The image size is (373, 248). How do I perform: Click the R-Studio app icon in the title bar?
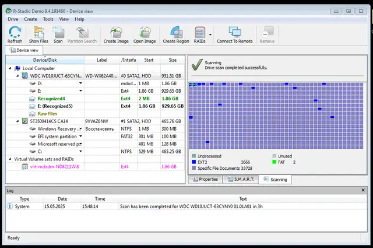9,11
